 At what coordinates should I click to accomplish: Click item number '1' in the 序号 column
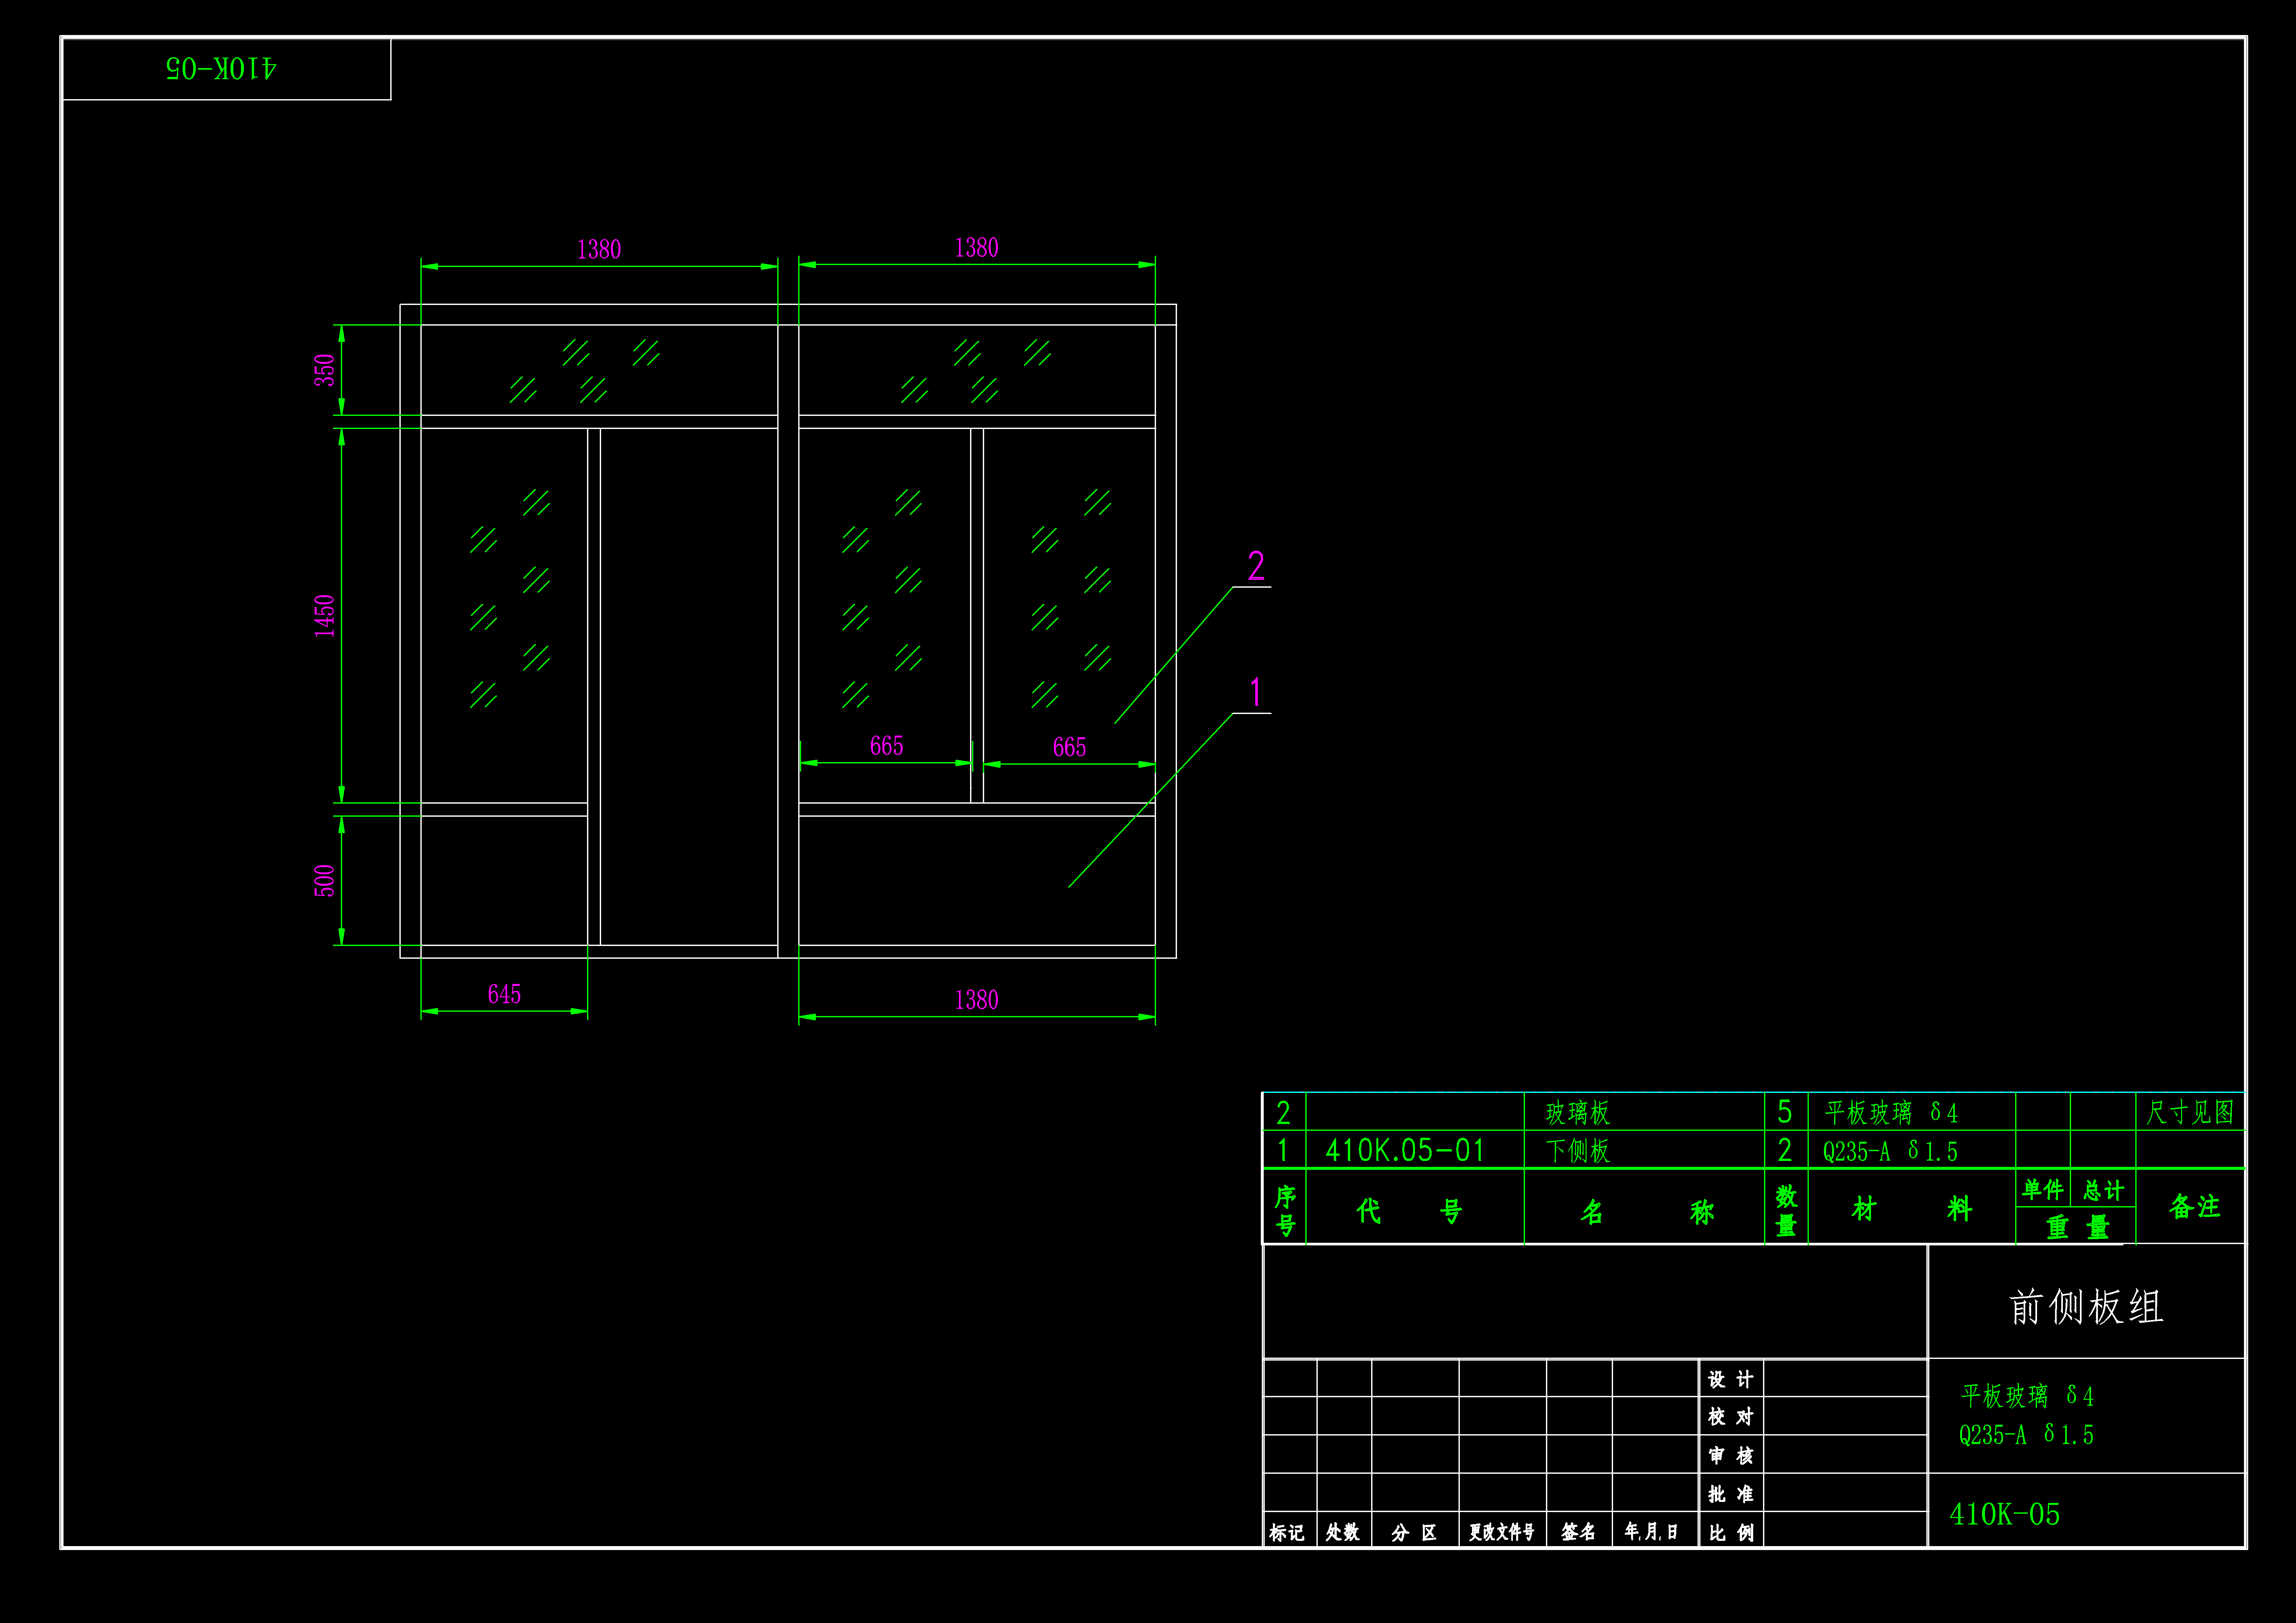point(1283,1150)
